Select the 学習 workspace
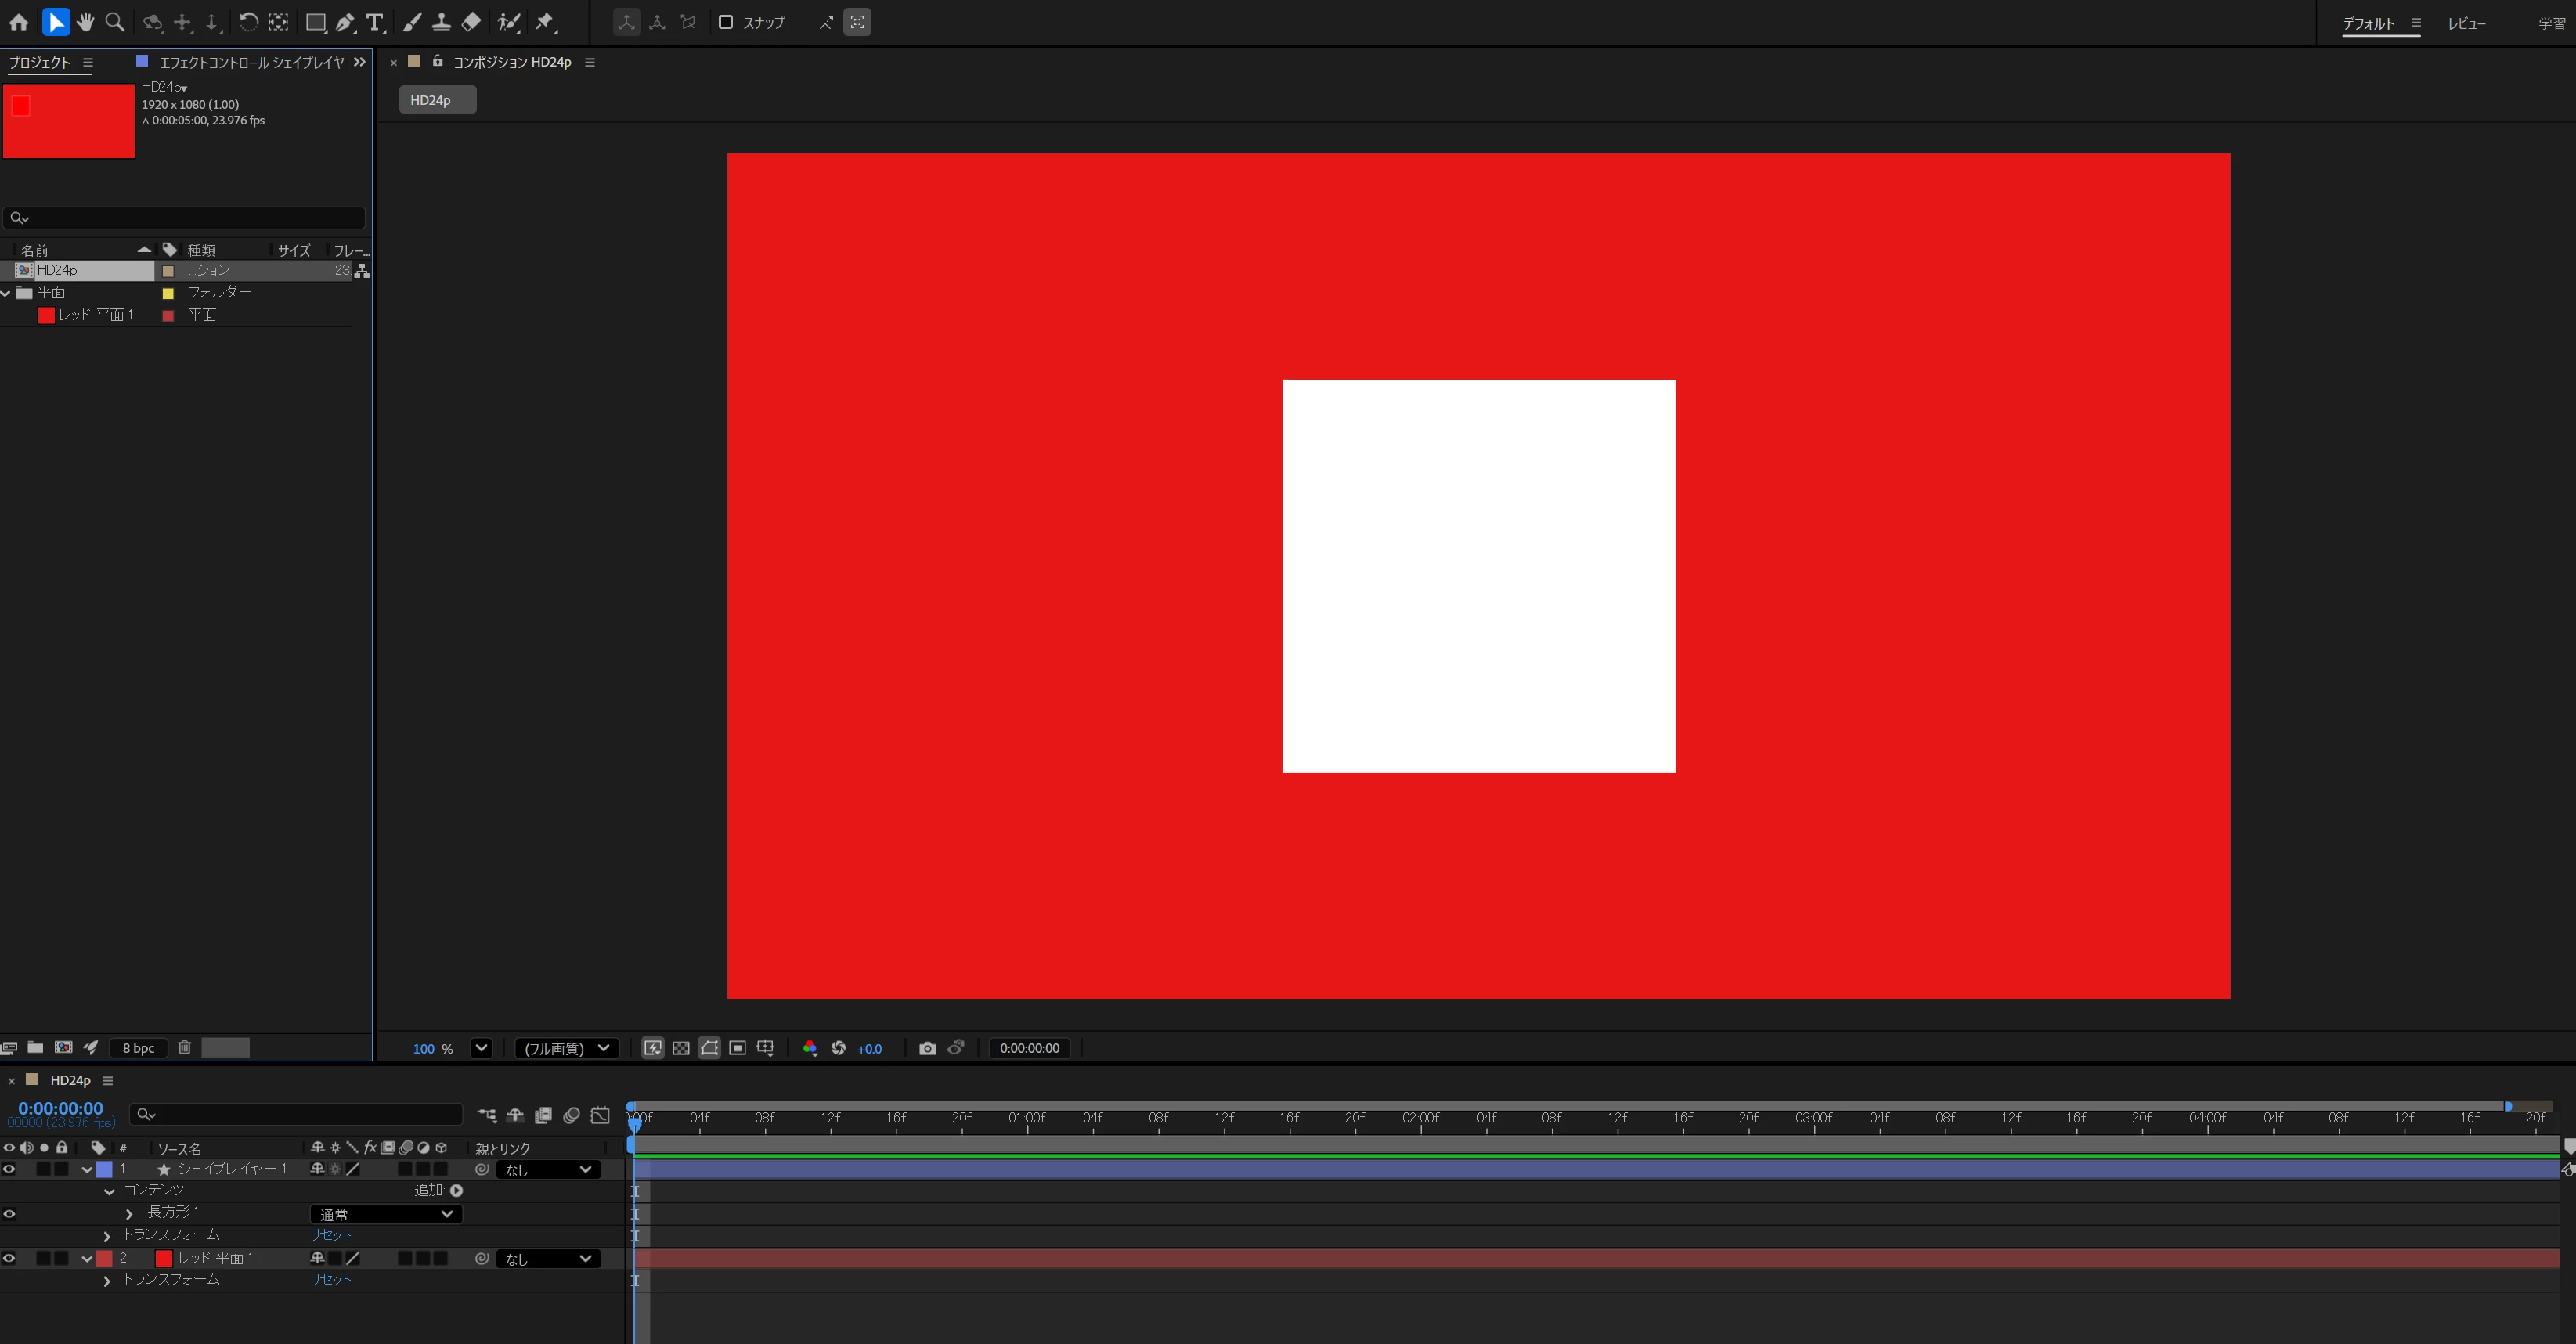2576x1344 pixels. pyautogui.click(x=2552, y=23)
